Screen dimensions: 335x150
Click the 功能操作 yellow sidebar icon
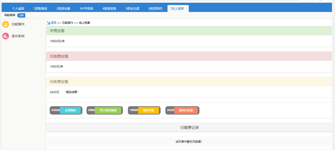tap(6, 24)
